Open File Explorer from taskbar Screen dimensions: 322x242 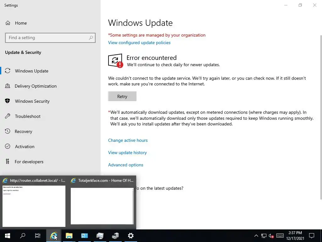coord(69,236)
